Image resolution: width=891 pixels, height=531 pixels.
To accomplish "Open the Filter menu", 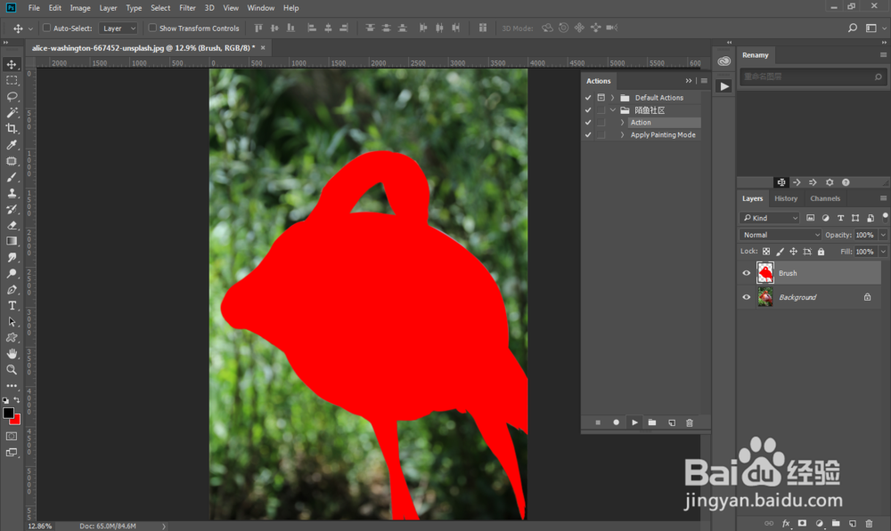I will pos(187,8).
